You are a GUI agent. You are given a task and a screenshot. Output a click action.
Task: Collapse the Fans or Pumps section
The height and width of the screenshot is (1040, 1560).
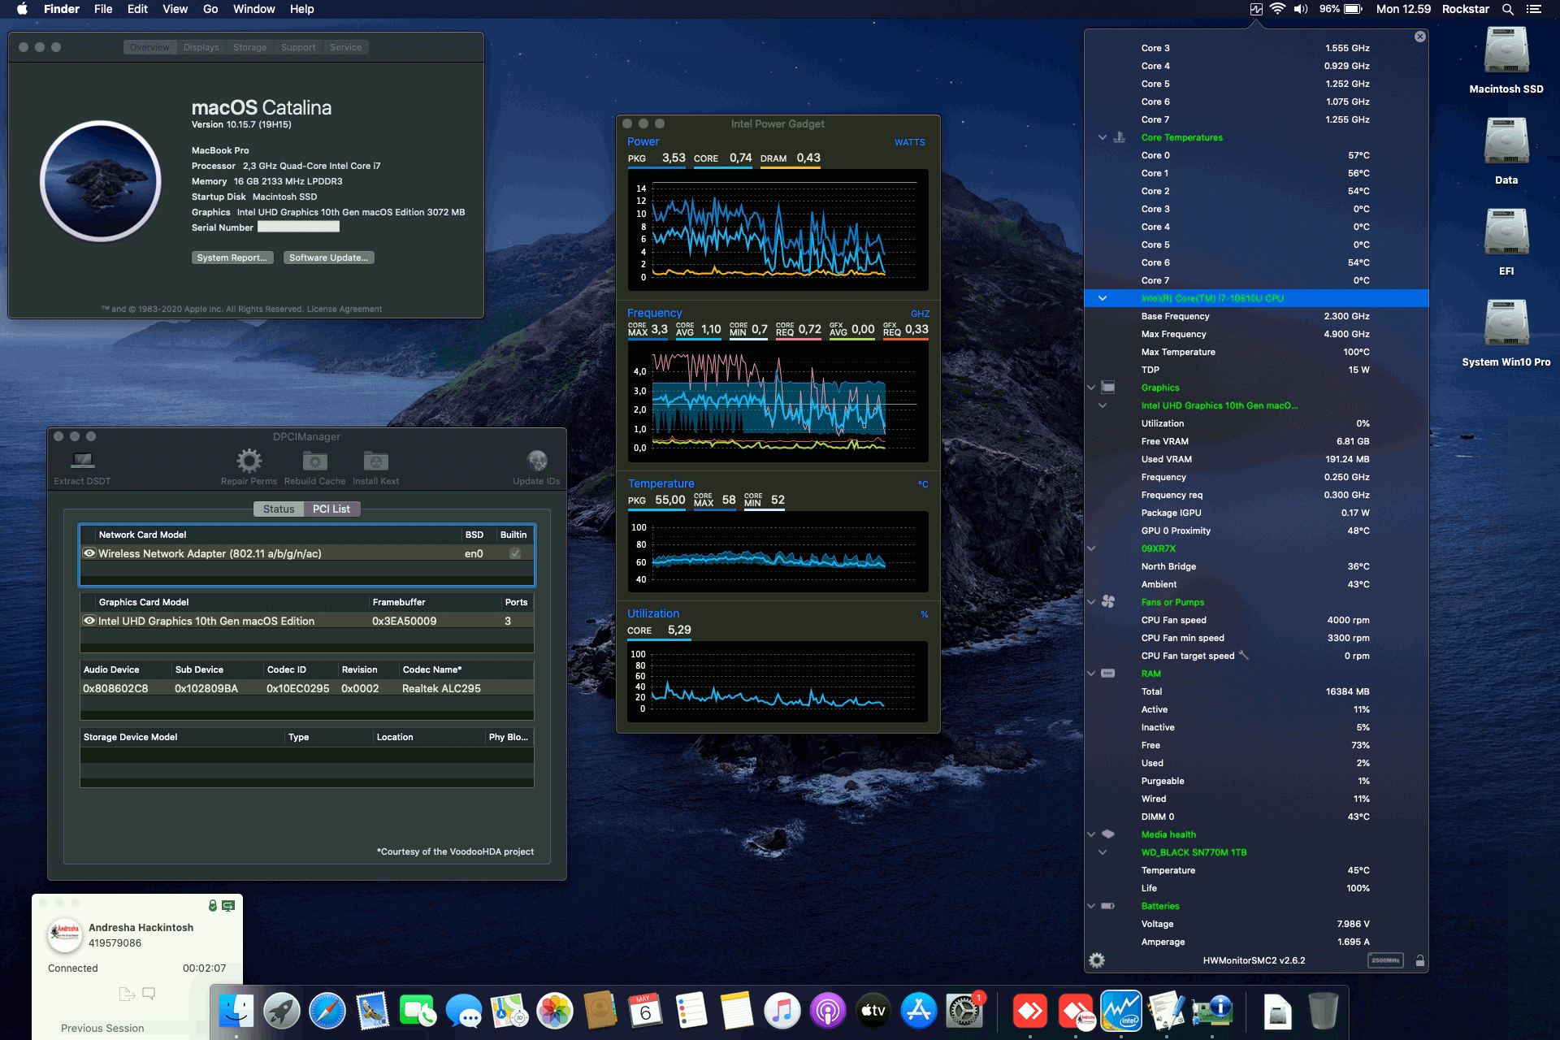[x=1090, y=602]
